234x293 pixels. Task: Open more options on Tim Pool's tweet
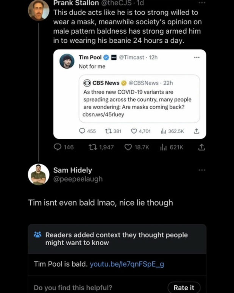click(196, 57)
